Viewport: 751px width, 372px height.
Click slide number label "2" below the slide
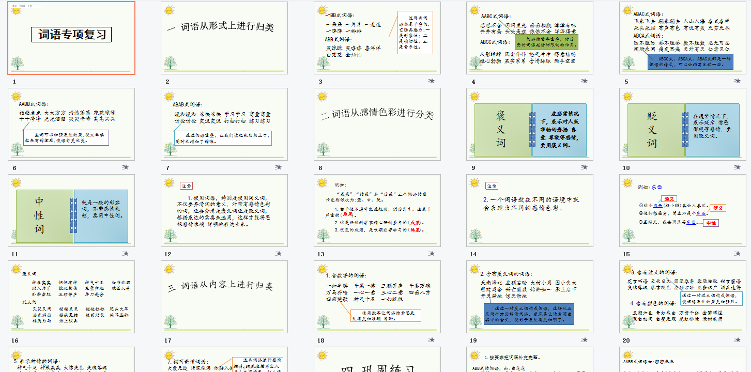[167, 82]
